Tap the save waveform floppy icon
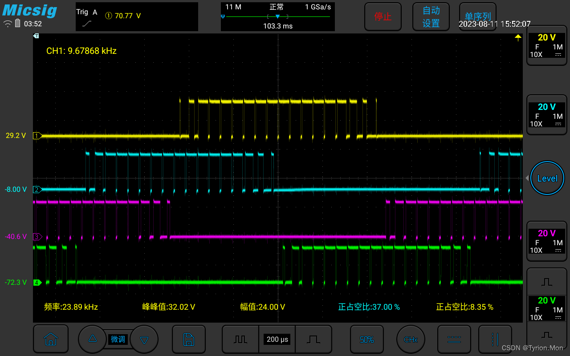Image resolution: width=570 pixels, height=356 pixels. [x=189, y=339]
